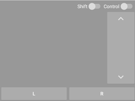Click the L mouse button
135x101 pixels.
(x=34, y=94)
